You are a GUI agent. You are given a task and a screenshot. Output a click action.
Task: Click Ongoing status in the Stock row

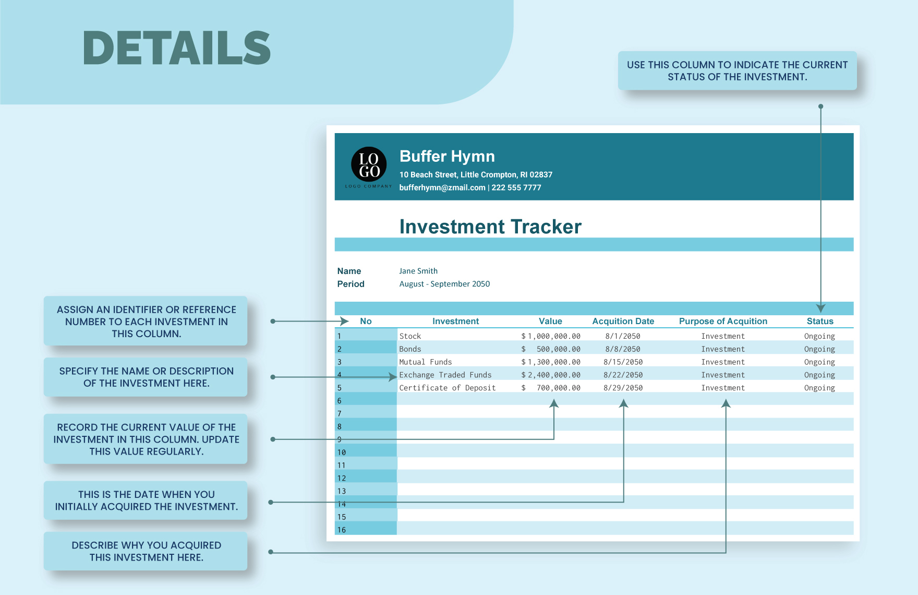point(819,336)
